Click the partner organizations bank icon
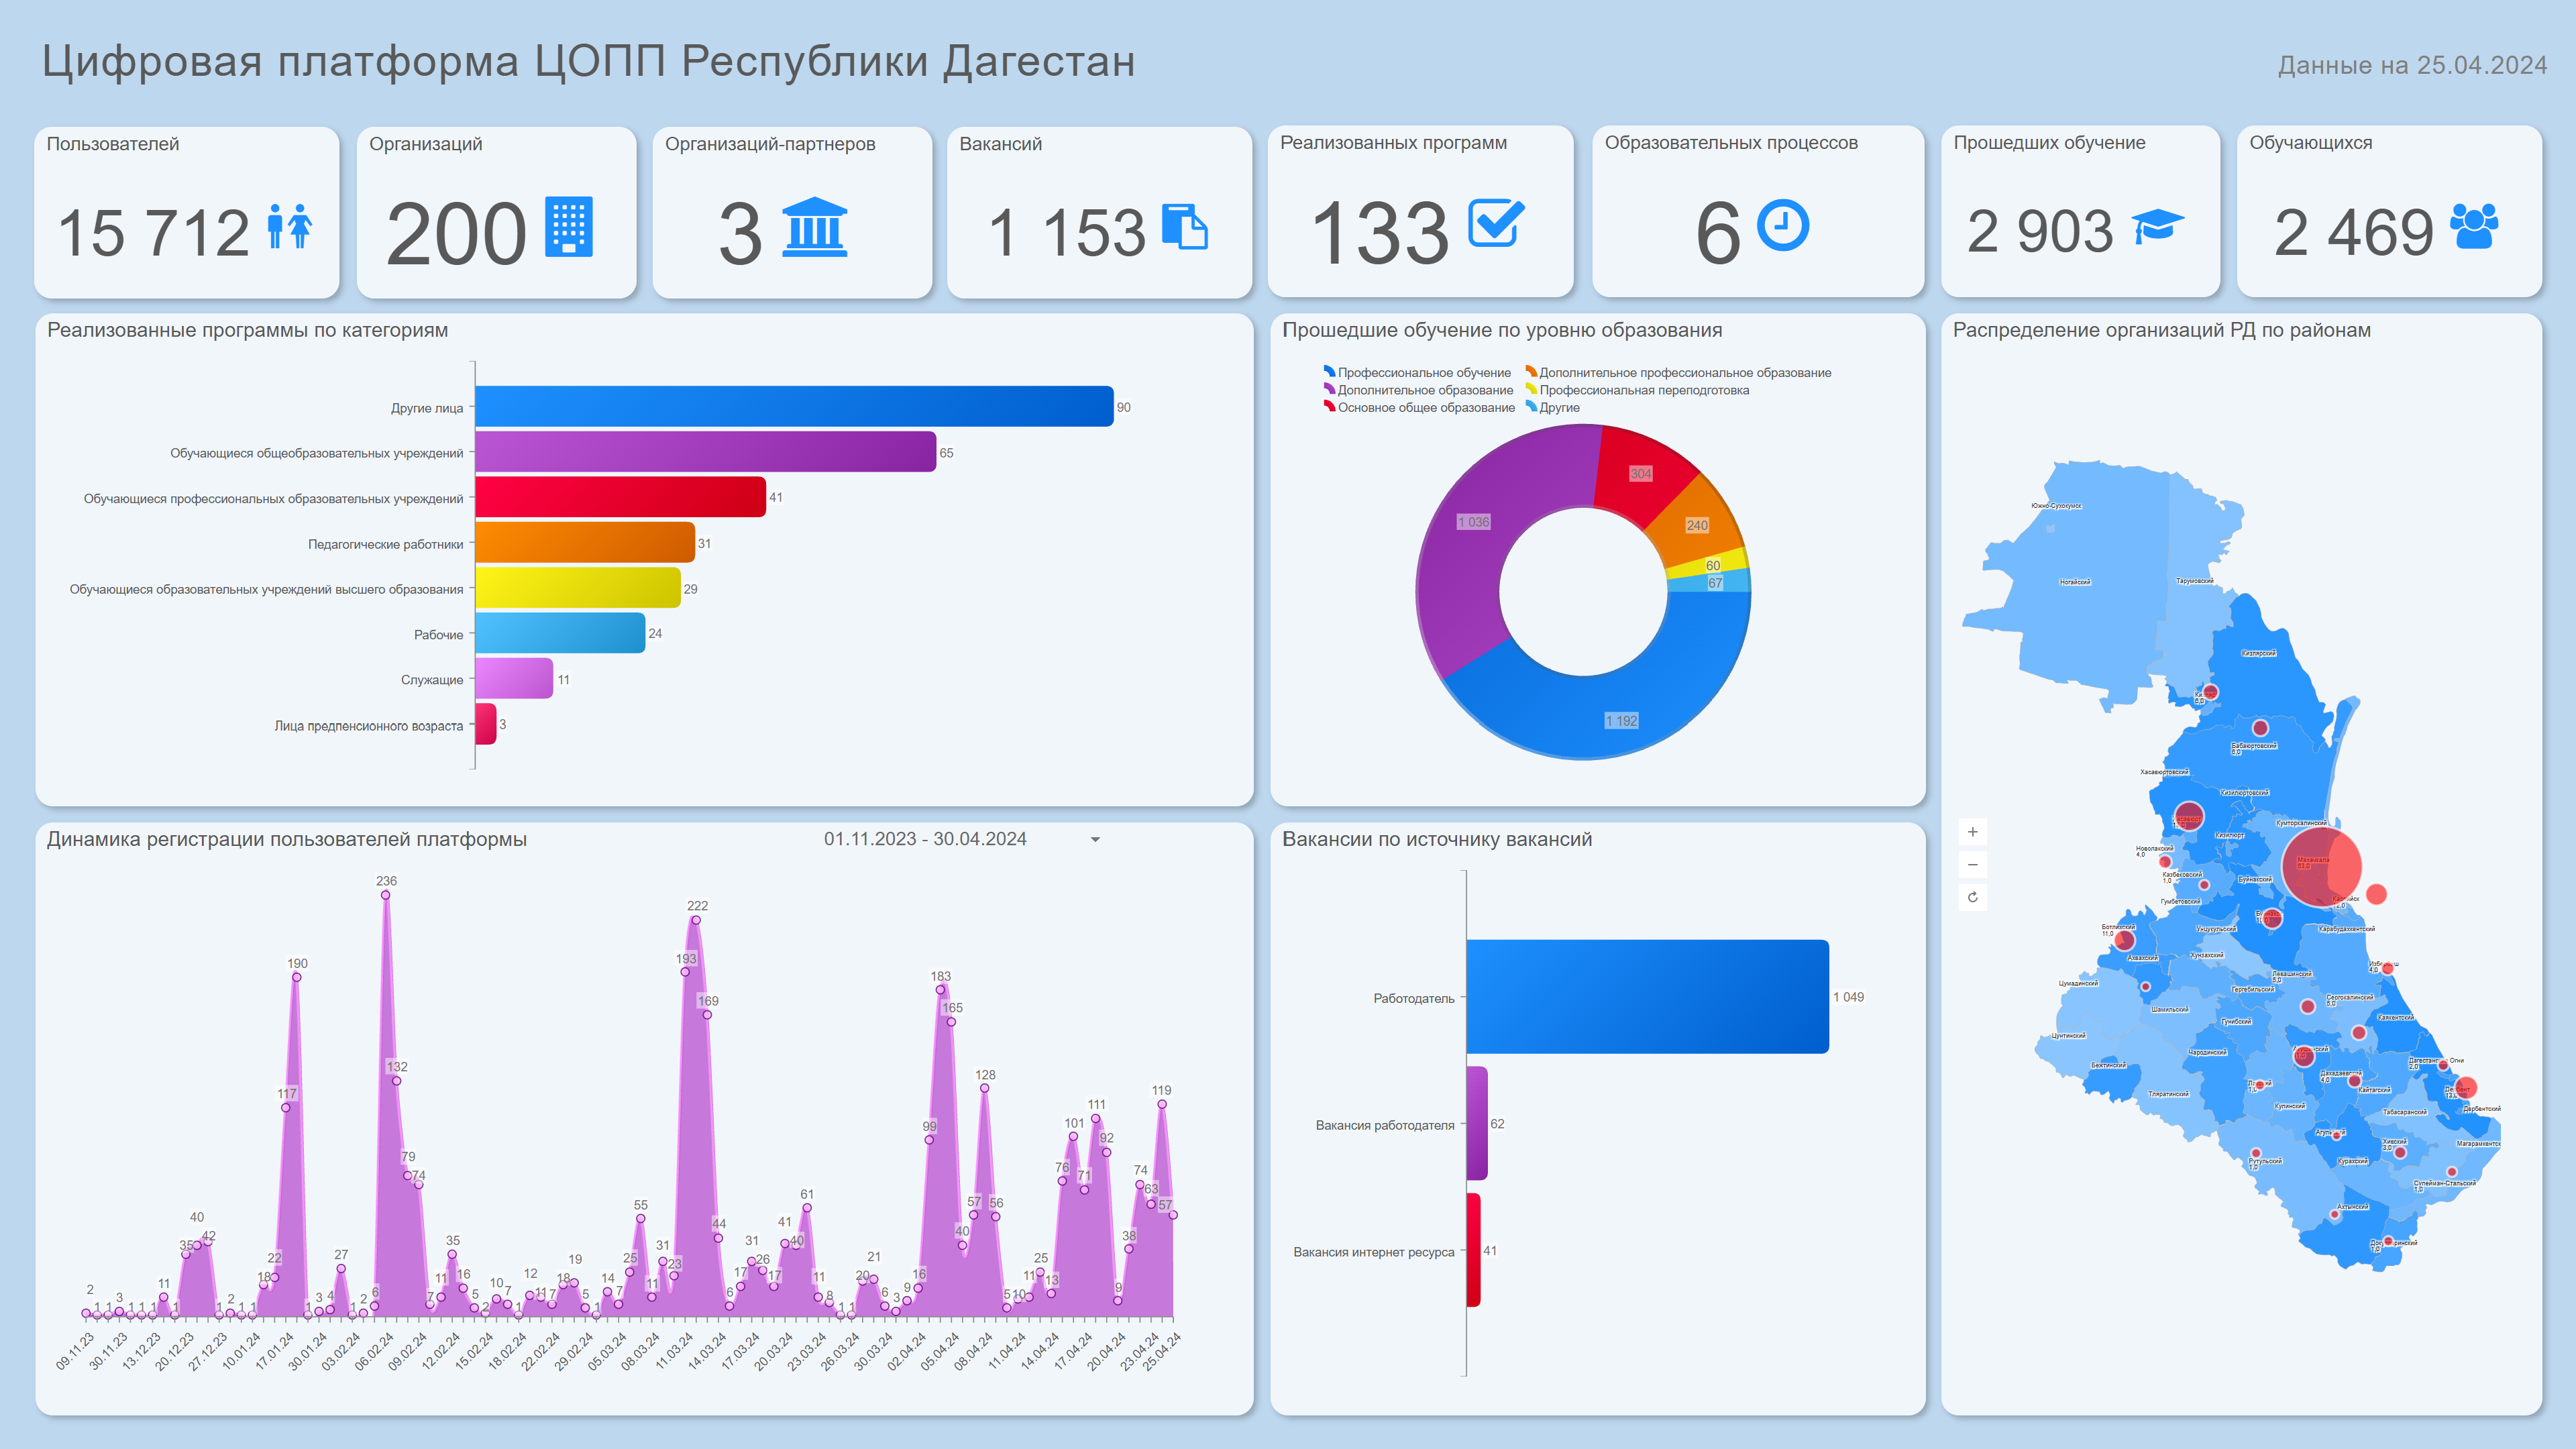The width and height of the screenshot is (2576, 1449). 814,226
